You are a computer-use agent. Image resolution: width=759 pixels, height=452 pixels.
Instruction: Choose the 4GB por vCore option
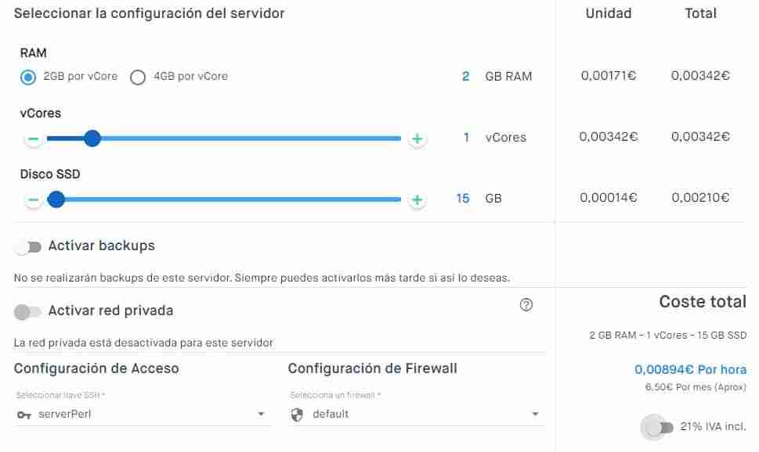(x=138, y=77)
